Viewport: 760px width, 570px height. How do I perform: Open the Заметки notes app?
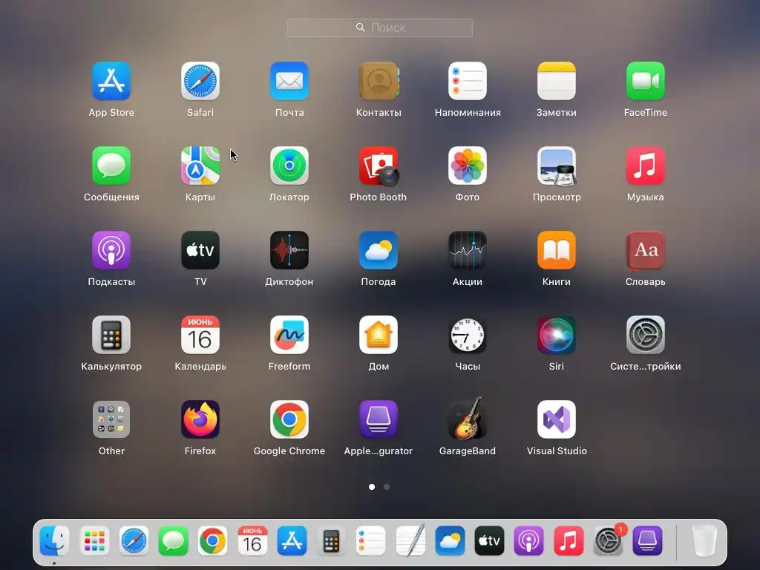557,81
